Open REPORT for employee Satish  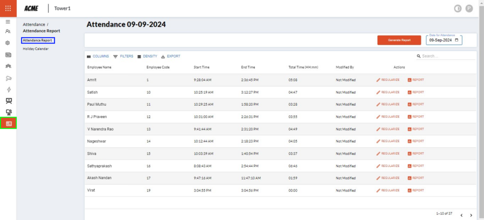(416, 92)
